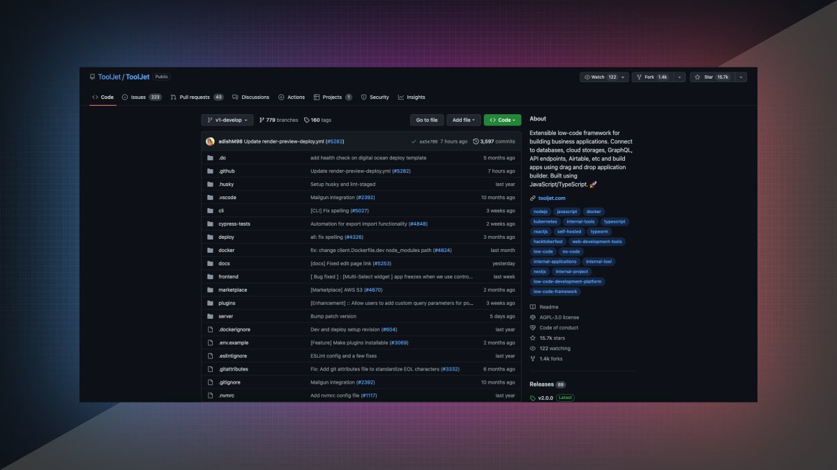Screen dimensions: 837x470
Task: Click the Security shield icon
Action: [363, 97]
